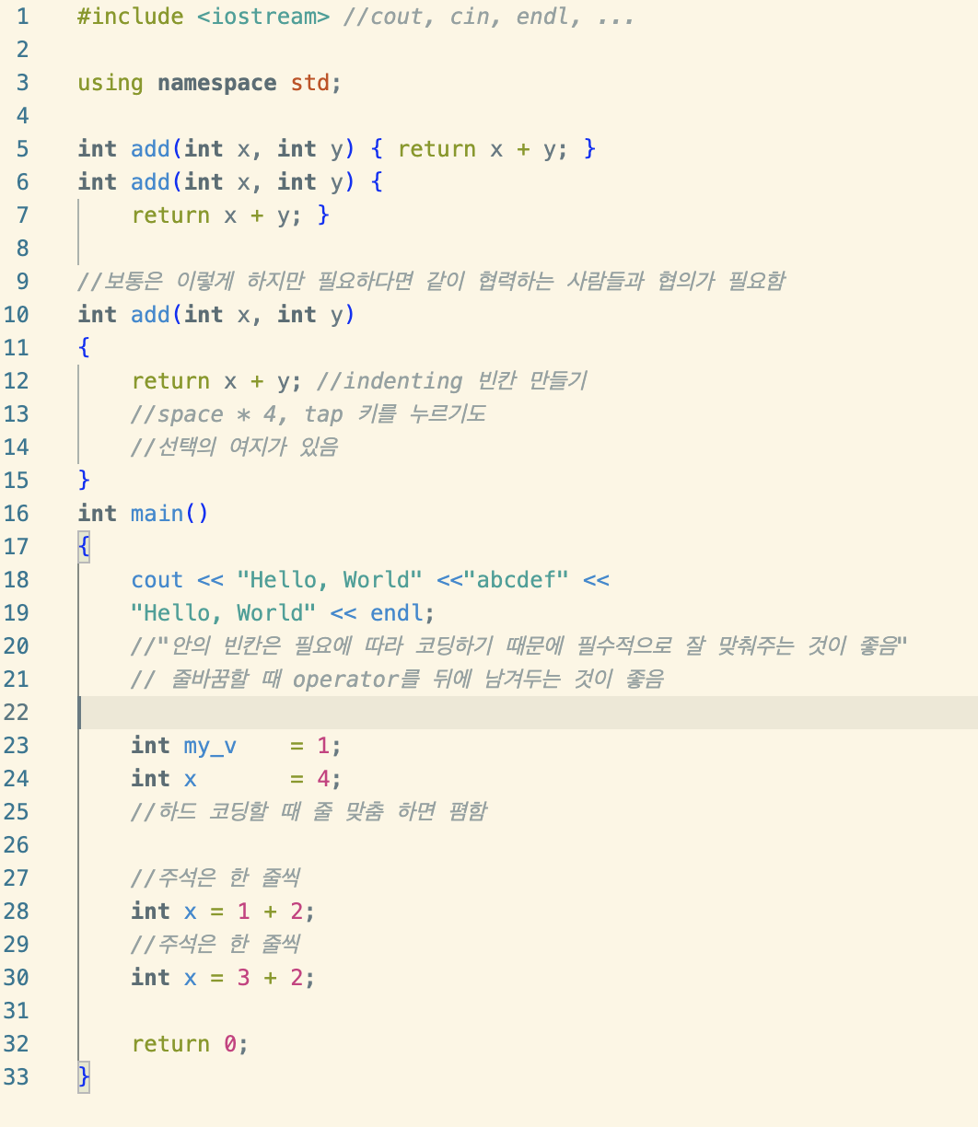
Task: Click the "namespace" keyword
Action: [217, 83]
